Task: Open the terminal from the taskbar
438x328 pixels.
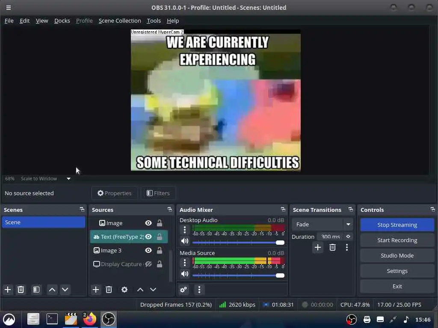Action: 52,319
